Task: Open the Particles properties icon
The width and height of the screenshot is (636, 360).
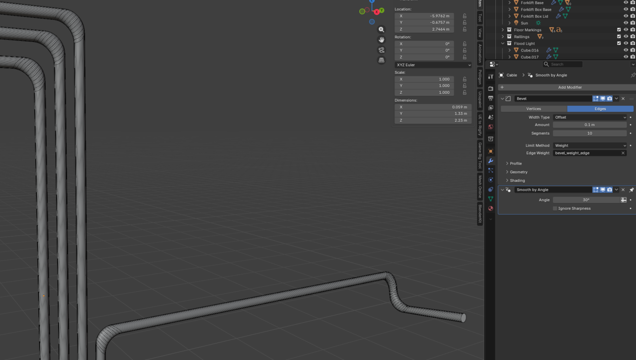Action: pyautogui.click(x=490, y=170)
